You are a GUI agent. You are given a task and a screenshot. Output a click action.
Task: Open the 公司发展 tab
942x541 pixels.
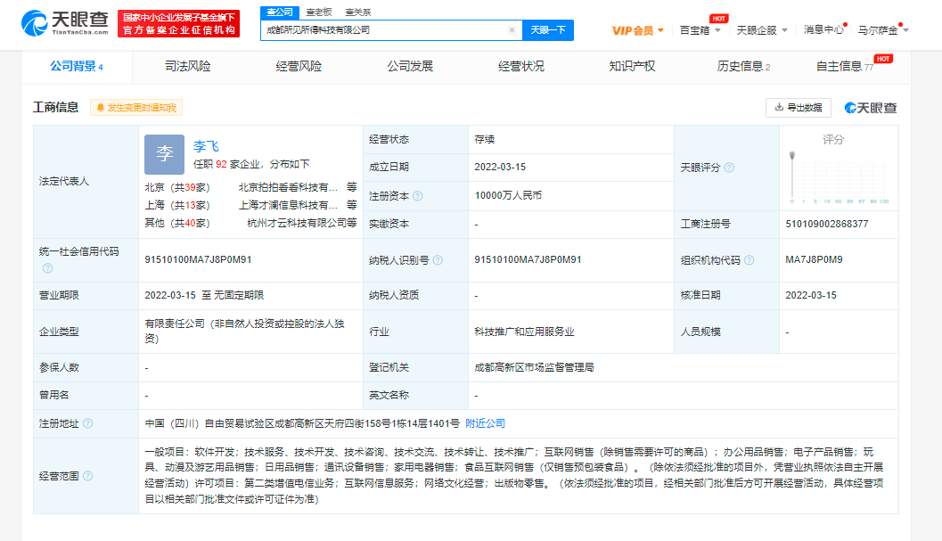point(410,66)
